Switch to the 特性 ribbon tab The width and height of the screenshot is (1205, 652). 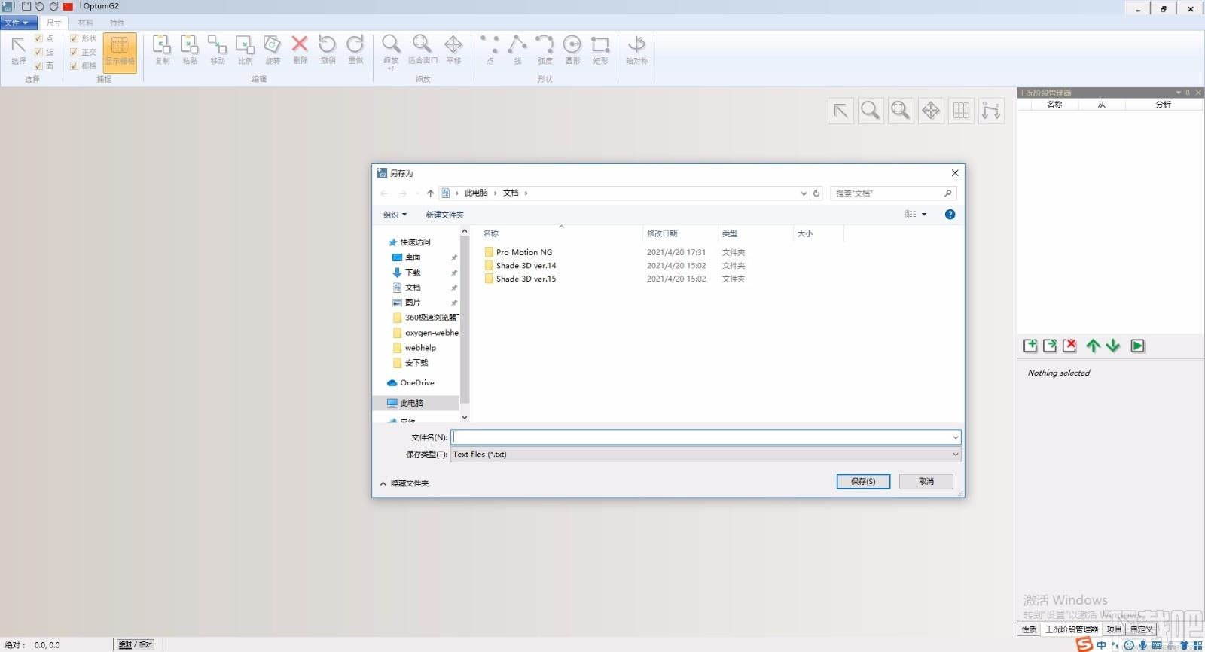pos(117,23)
